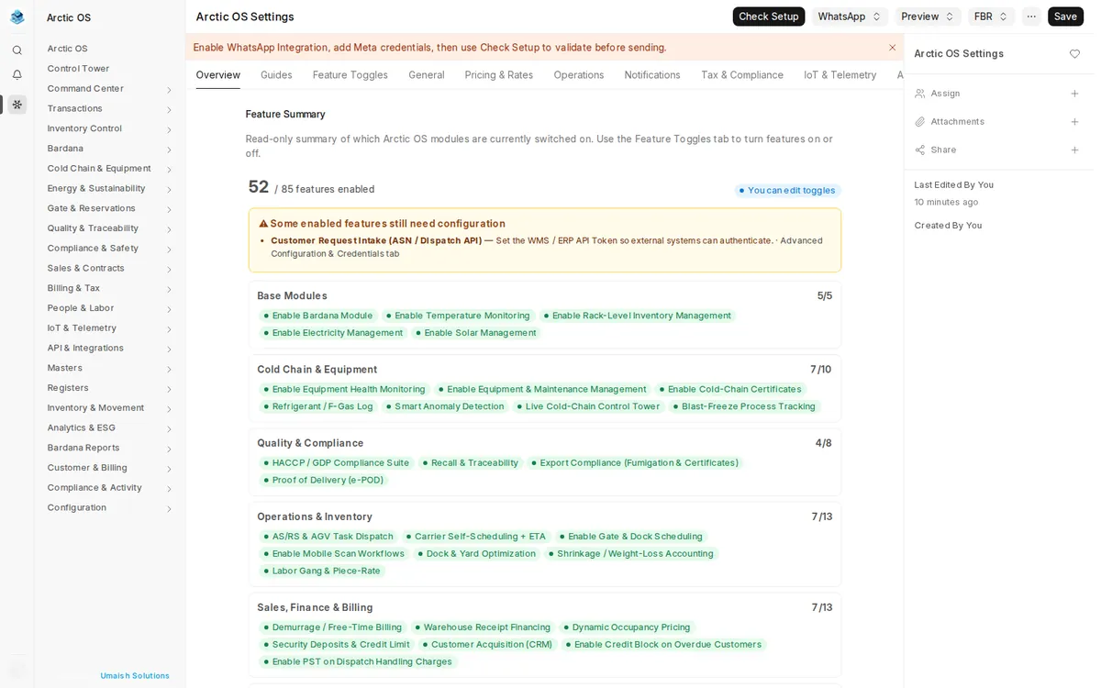Expand the Bardana sidebar group
The height and width of the screenshot is (688, 1101).
point(169,150)
